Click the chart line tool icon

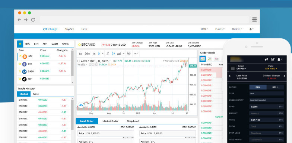(136, 53)
